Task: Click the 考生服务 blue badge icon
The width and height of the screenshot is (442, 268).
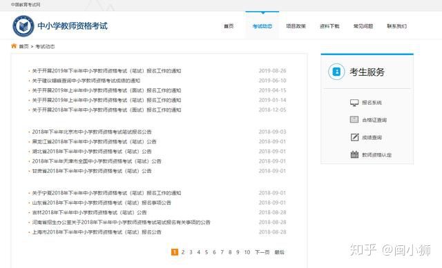Action: pos(336,72)
